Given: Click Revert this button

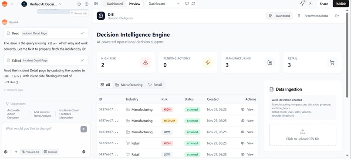Looking at the screenshot, I should [79, 13].
